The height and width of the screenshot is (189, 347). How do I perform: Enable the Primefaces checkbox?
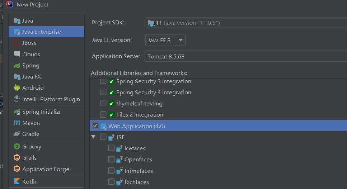coord(111,170)
